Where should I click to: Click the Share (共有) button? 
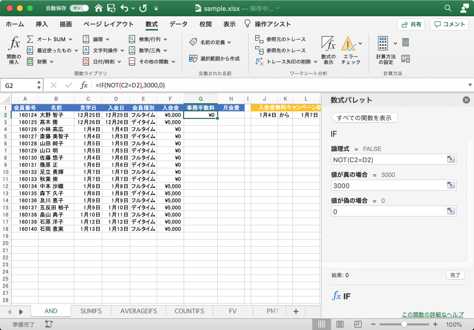[x=411, y=24]
